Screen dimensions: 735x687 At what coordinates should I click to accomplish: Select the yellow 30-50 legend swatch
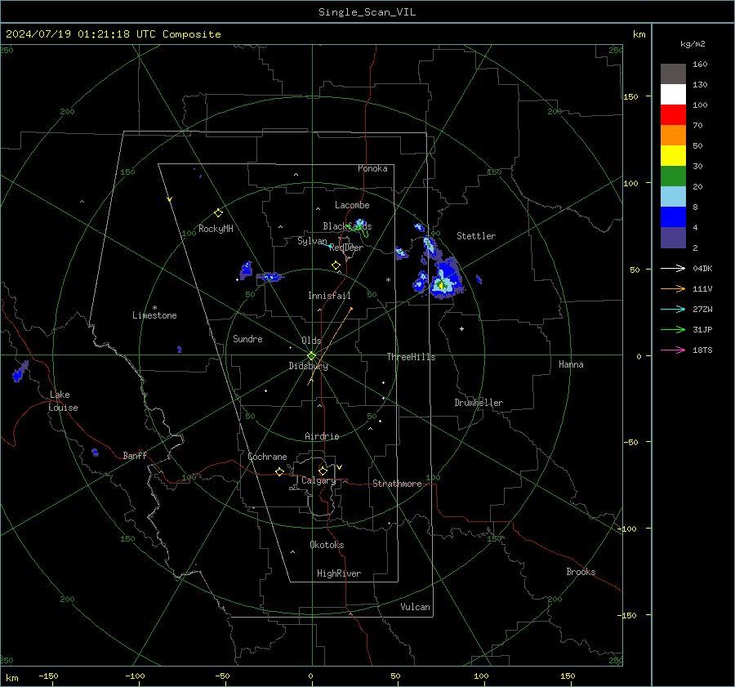pos(673,156)
